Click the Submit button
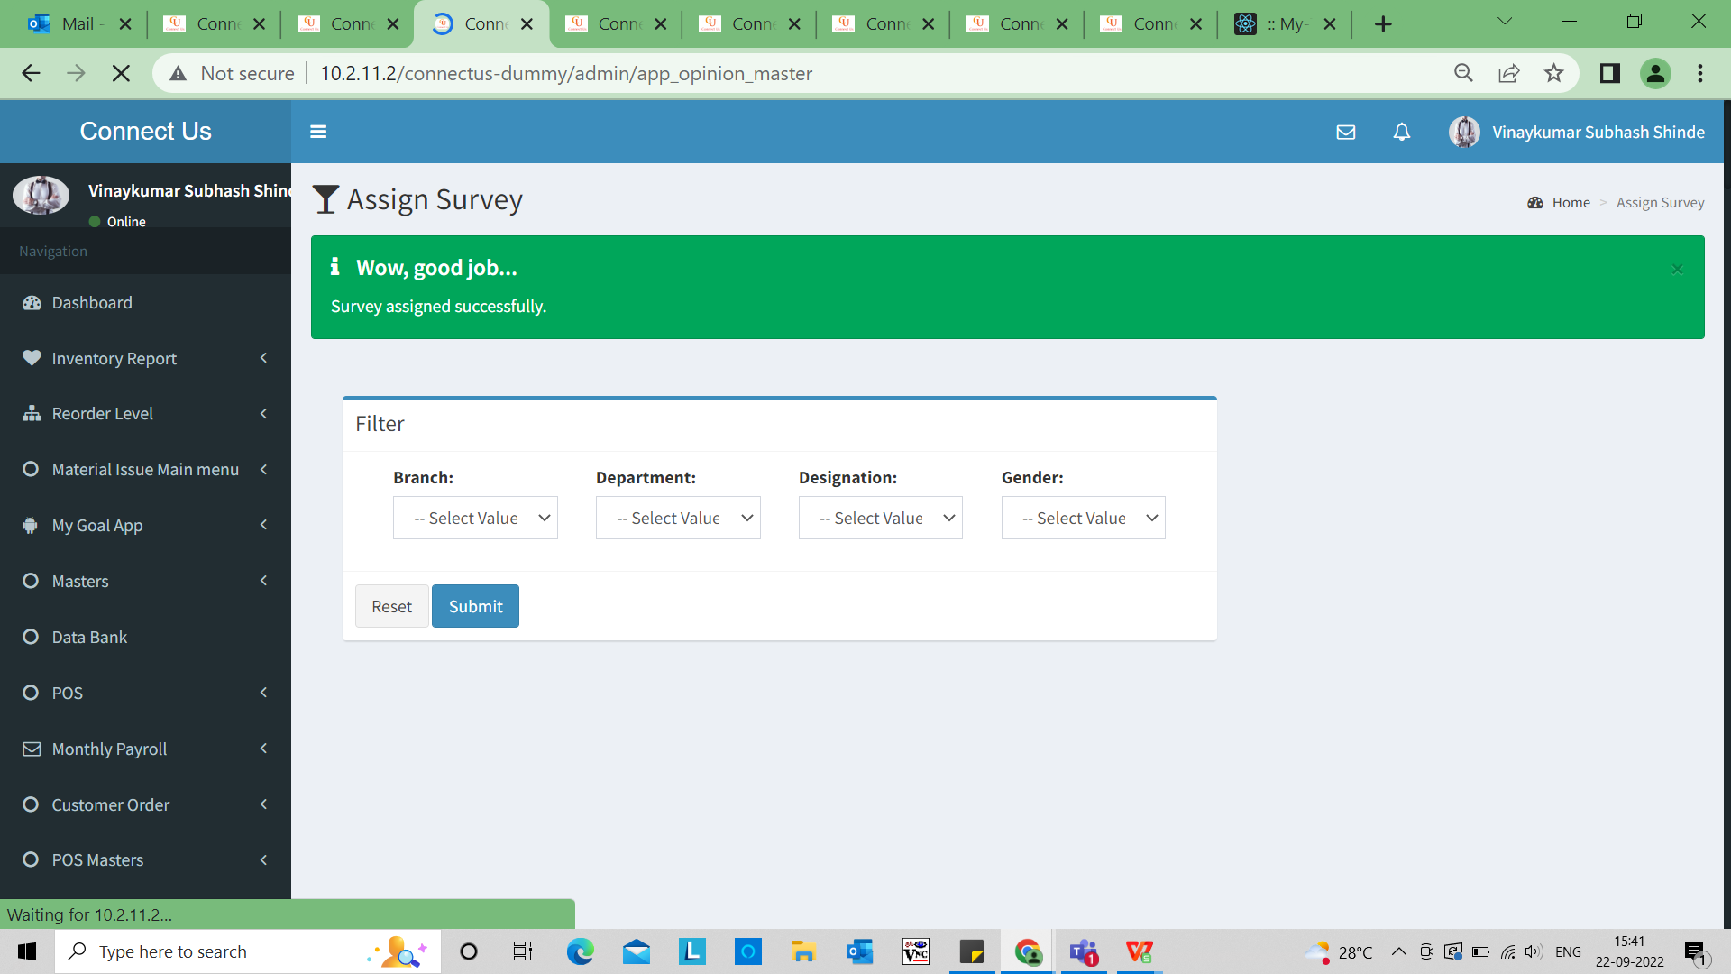Viewport: 1731px width, 974px height. click(x=475, y=606)
